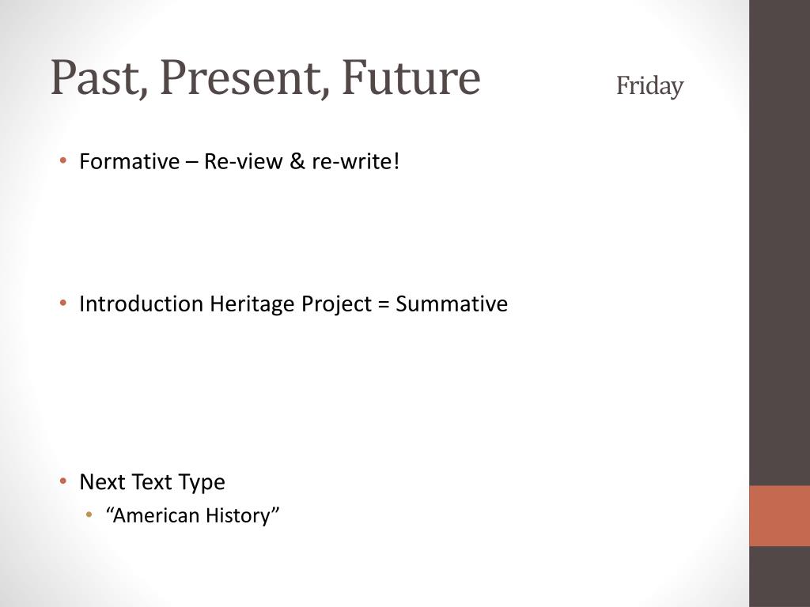This screenshot has width=810, height=607.
Task: Select the Next Text Type line
Action: pos(152,483)
